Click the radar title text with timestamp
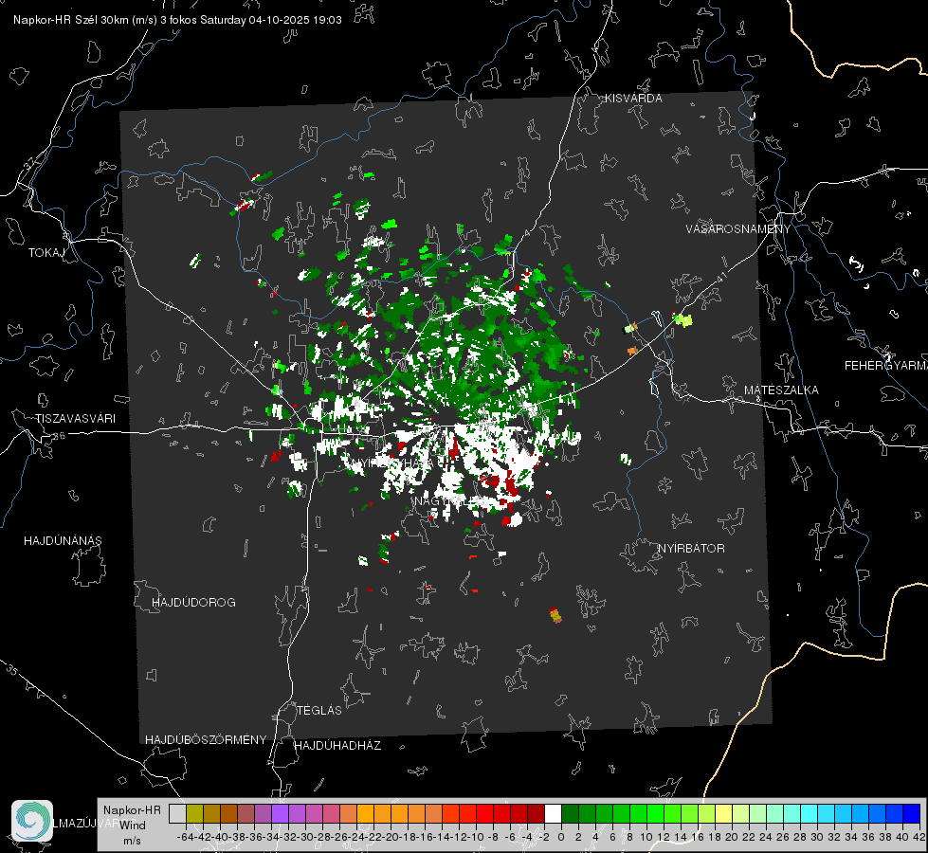Image resolution: width=928 pixels, height=853 pixels. click(177, 20)
